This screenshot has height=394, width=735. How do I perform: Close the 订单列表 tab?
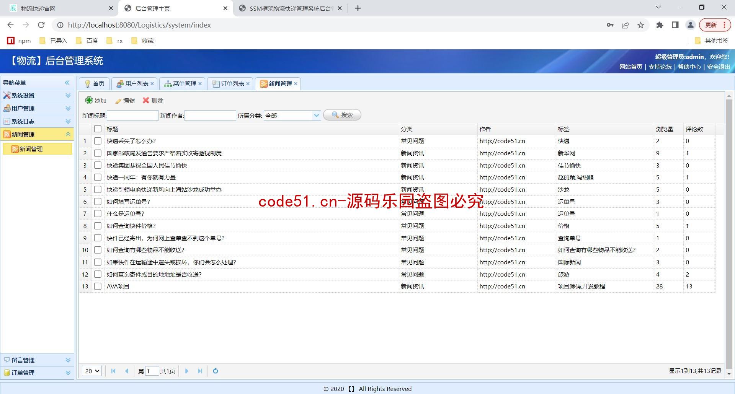(x=248, y=84)
